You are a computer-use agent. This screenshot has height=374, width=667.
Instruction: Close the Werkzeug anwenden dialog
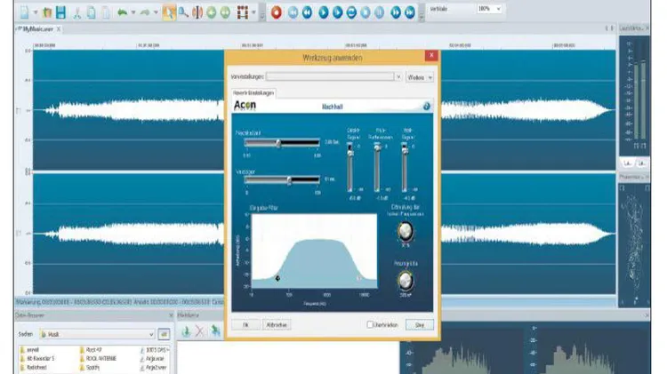coord(431,55)
